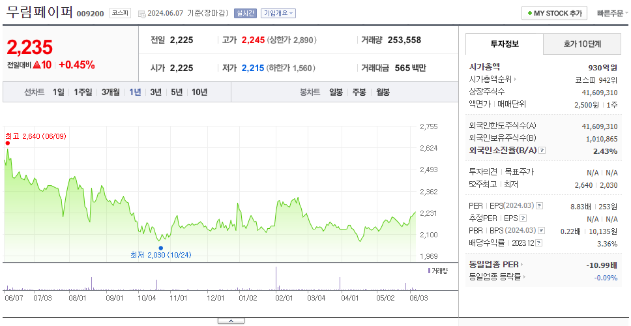Screen dimensions: 631x326
Task: Click the 외국인보유주식수 value 1,010,865
Action: 602,138
